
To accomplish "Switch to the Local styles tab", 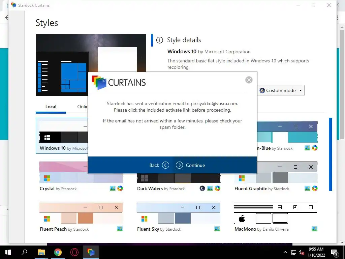I will [51, 107].
